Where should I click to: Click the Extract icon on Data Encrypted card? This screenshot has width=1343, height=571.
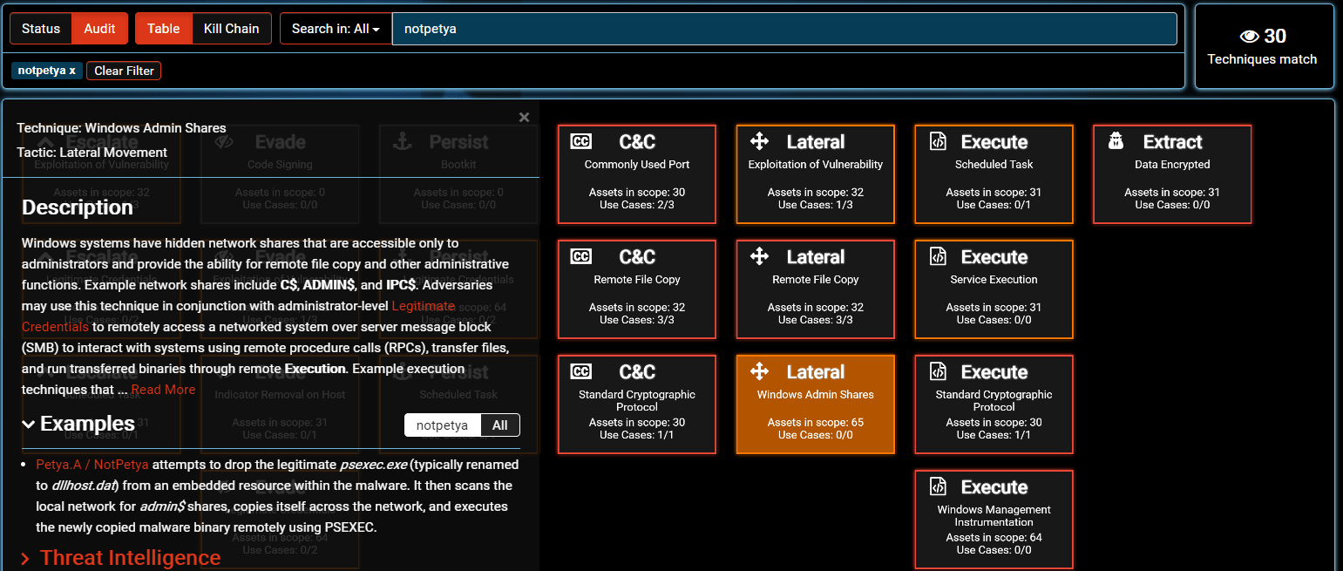pyautogui.click(x=1116, y=141)
